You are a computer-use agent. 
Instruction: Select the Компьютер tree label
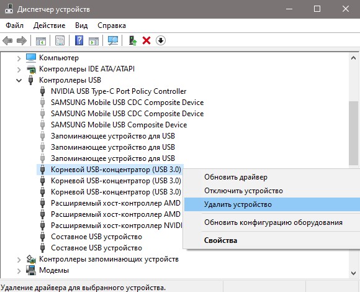click(59, 58)
